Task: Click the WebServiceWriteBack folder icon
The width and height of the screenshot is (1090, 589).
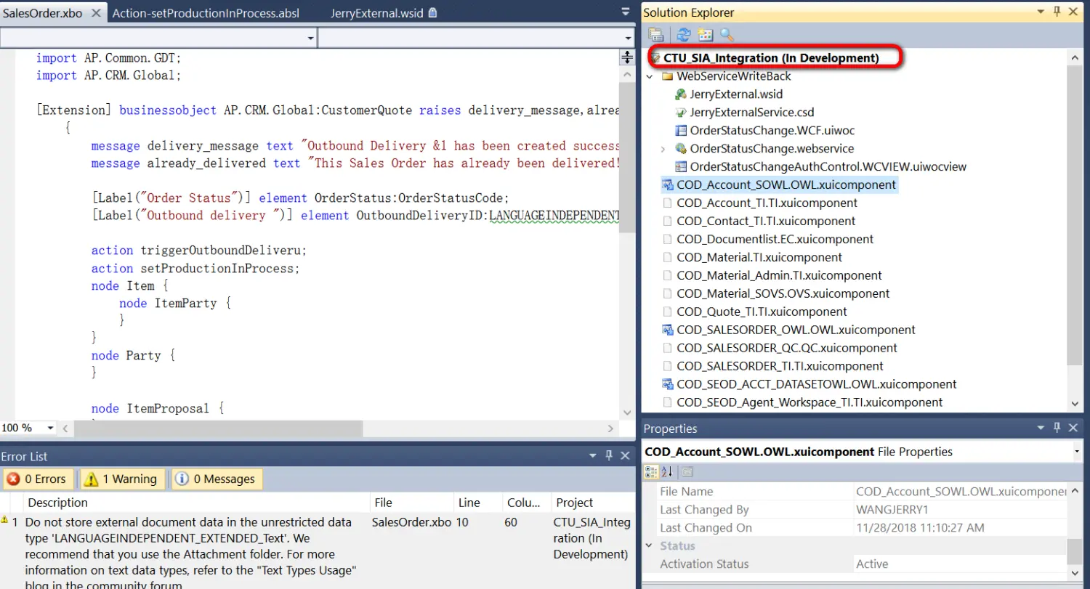Action: coord(667,76)
